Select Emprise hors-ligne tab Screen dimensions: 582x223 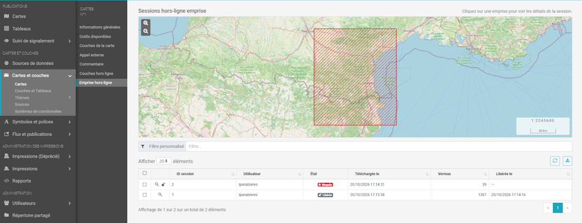101,83
